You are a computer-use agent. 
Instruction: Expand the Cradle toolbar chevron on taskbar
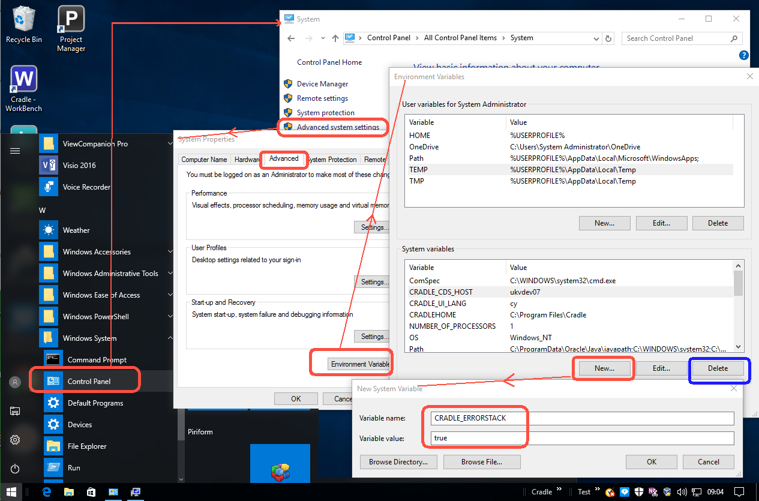(559, 490)
